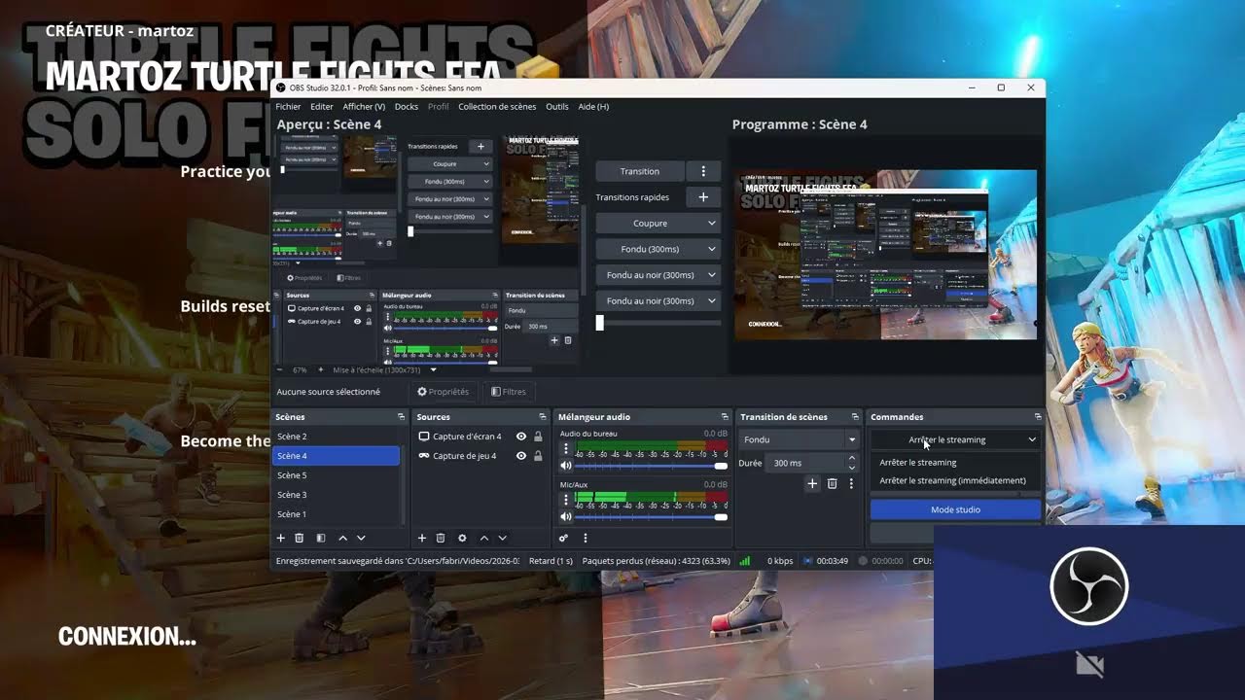Screen dimensions: 1245x700
Task: Toggle Mode studio off
Action: click(x=955, y=509)
